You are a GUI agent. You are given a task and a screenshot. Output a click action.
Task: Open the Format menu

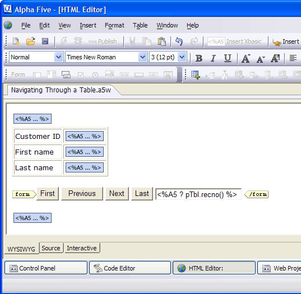click(114, 25)
